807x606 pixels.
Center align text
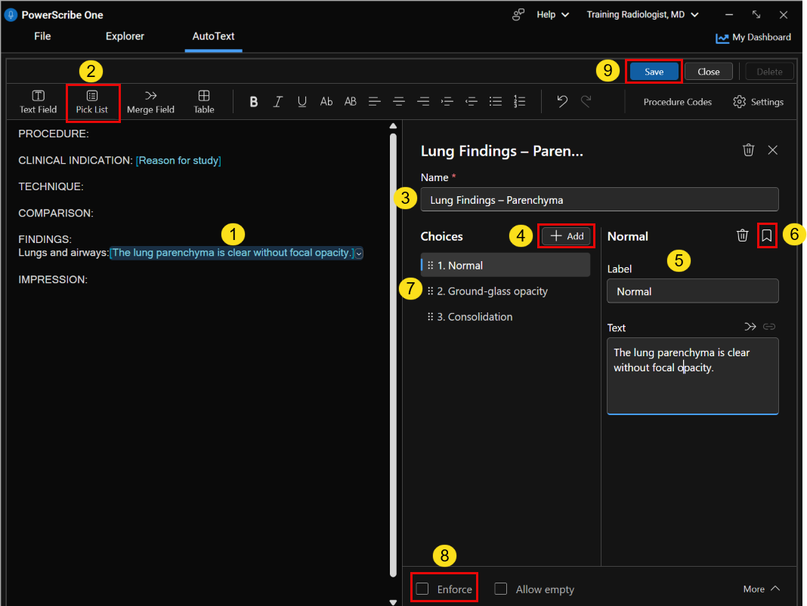coord(399,102)
